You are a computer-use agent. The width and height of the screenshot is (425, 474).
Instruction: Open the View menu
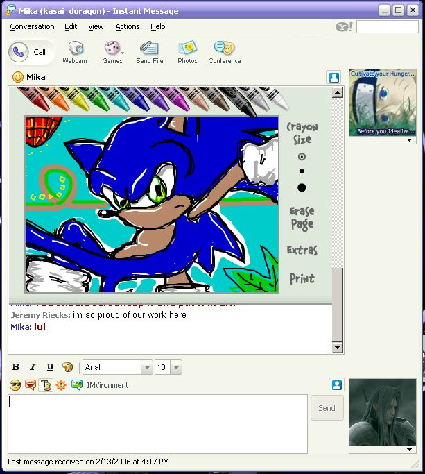point(96,26)
